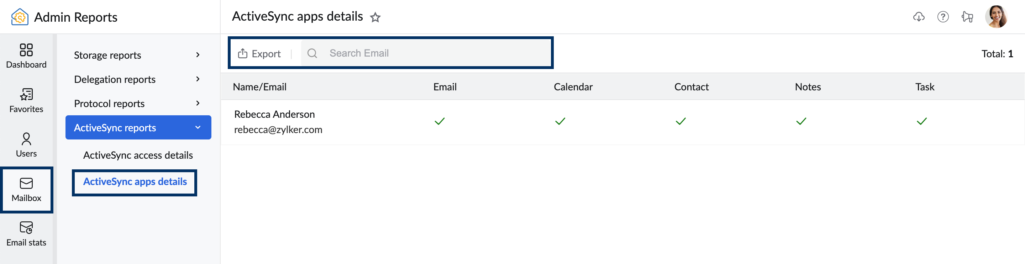Click the megaphone announcements icon
This screenshot has width=1025, height=264.
click(968, 17)
